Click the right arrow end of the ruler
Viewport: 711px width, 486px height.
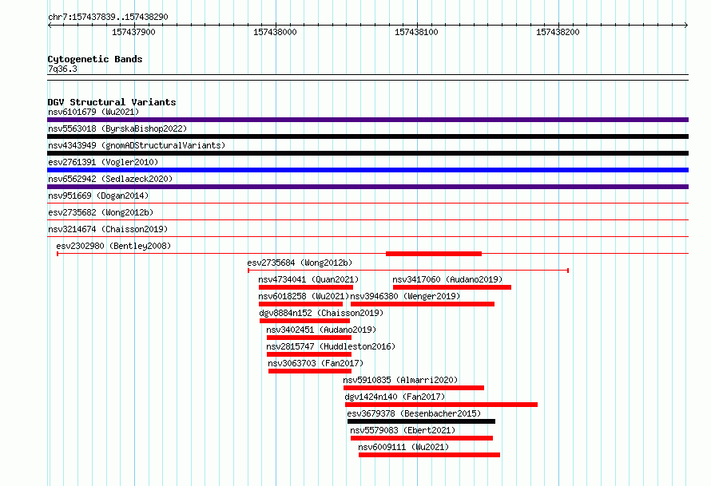tap(686, 26)
